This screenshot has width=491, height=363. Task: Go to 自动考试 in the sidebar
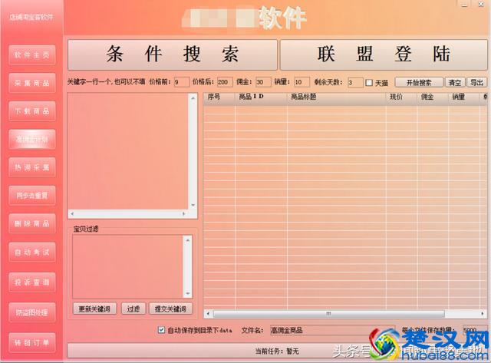pyautogui.click(x=32, y=252)
